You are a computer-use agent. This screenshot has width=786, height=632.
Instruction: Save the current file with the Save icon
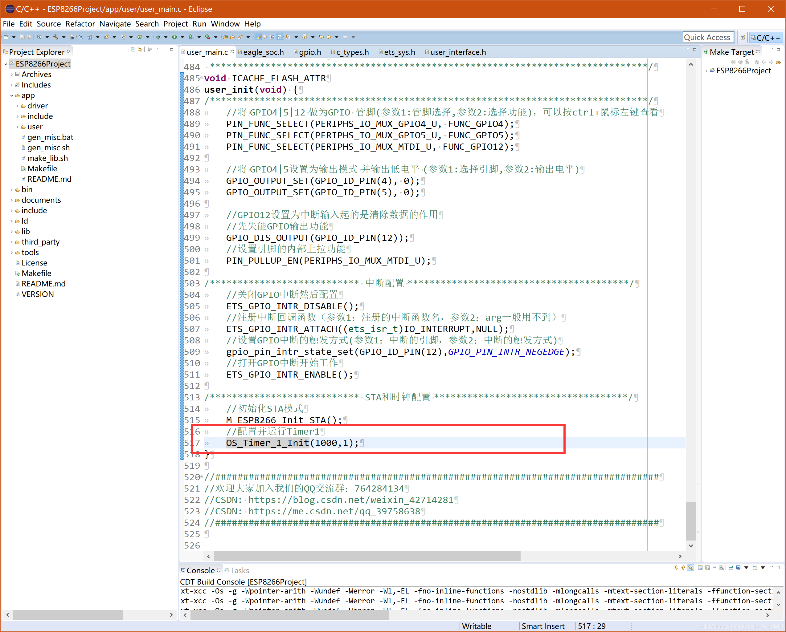pos(22,37)
